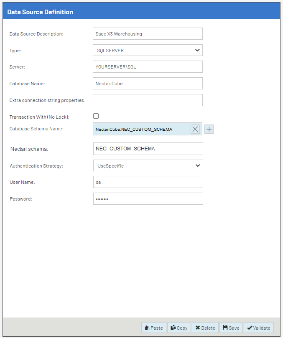This screenshot has height=338, width=283.
Task: Select the NectariCube.NEC_CUSTOM_SCHEMA schema tag
Action: click(134, 129)
